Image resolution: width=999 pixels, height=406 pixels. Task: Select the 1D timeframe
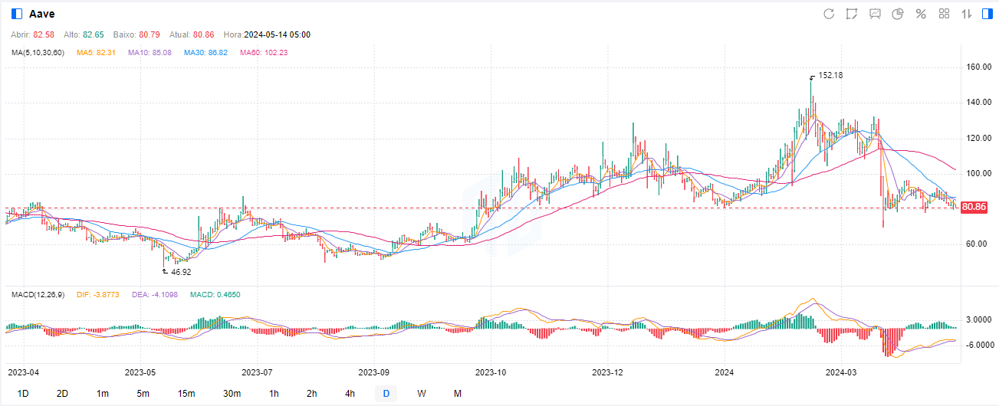tap(23, 393)
